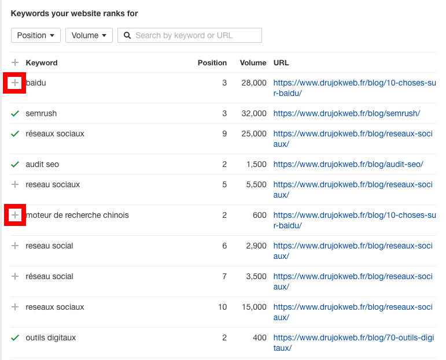Add the réseau social keyword, position 7
Screen dimensions: 446x360
click(x=15, y=276)
